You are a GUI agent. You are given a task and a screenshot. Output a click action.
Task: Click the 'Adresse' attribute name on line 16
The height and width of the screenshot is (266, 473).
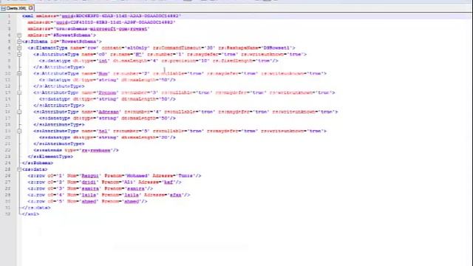pos(109,112)
